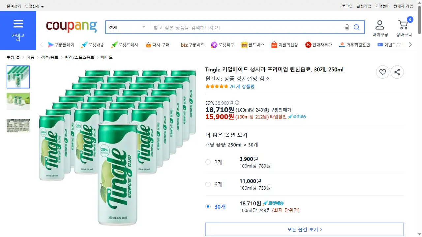The height and width of the screenshot is (237, 422).
Task: Click 생수/음료 breadcrumb
Action: click(49, 57)
